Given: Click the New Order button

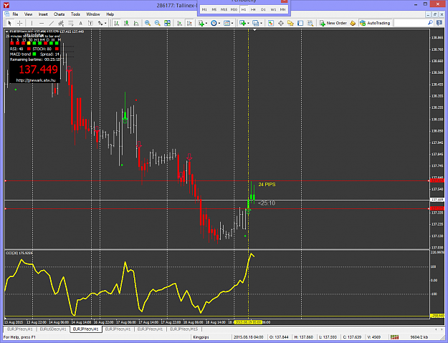Looking at the screenshot, I should tap(333, 23).
